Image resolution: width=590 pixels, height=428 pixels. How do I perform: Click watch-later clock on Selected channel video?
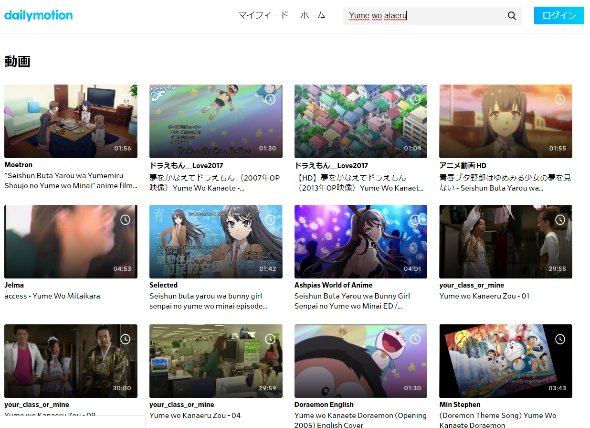click(270, 220)
